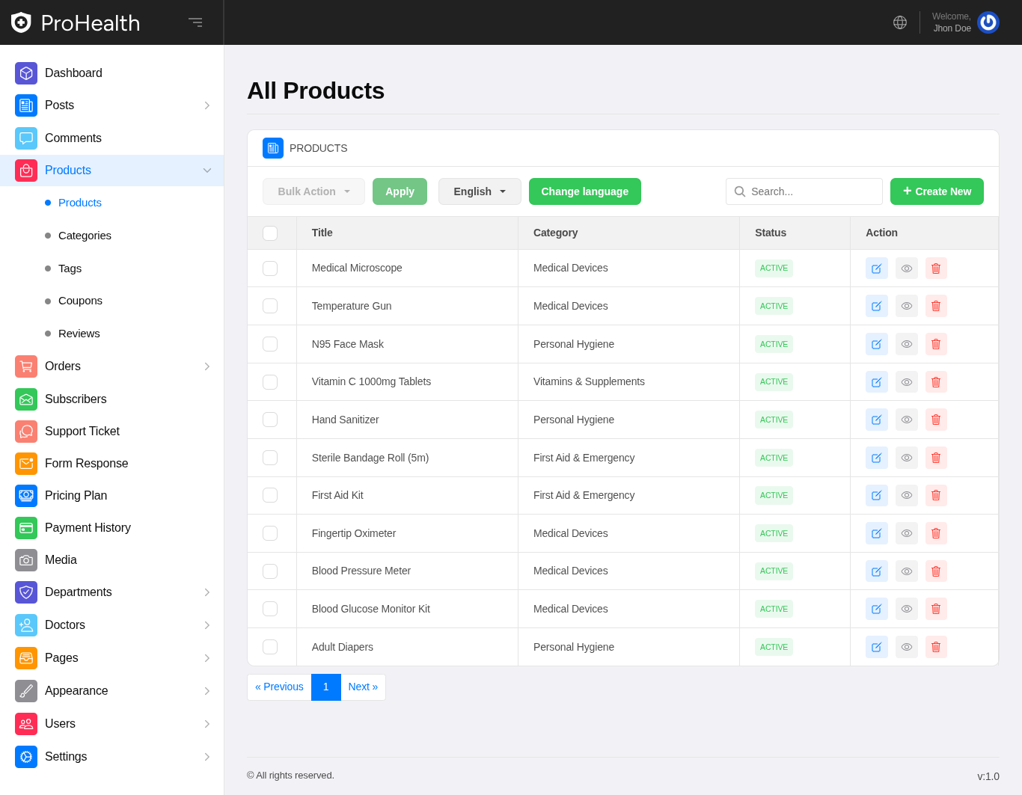The width and height of the screenshot is (1022, 795).
Task: Open the Bulk Action dropdown
Action: (x=313, y=191)
